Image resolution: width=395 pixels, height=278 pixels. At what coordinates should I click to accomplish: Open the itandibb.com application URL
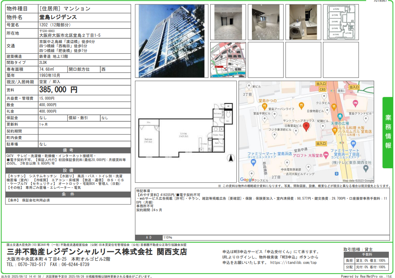[x=293, y=263]
